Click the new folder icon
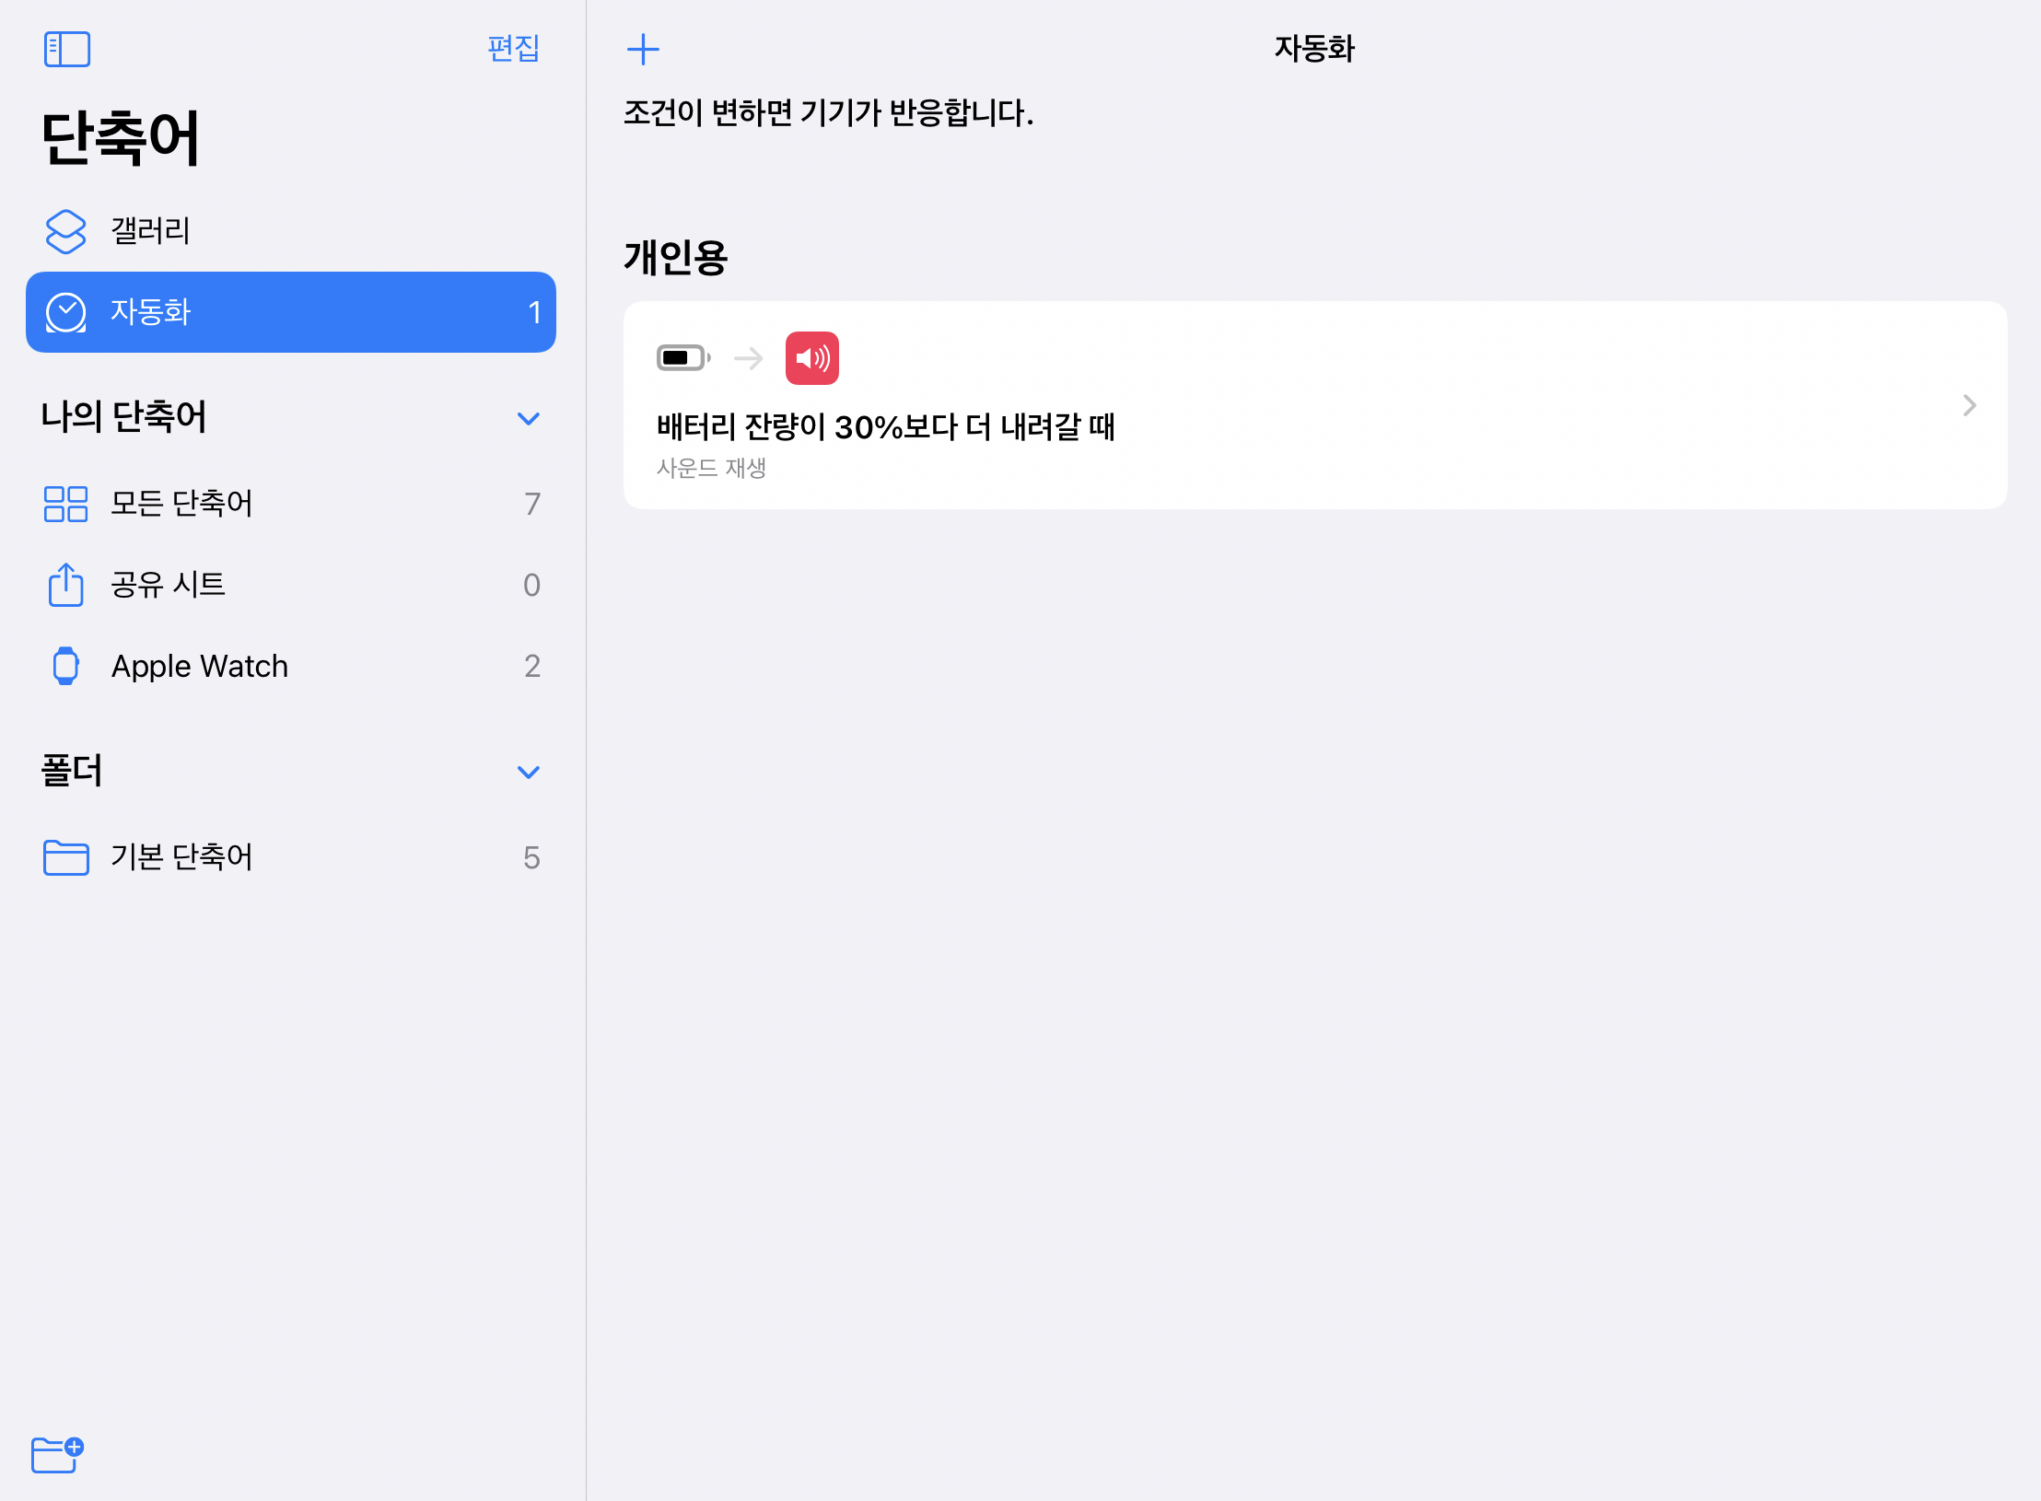The width and height of the screenshot is (2041, 1501). pyautogui.click(x=57, y=1454)
